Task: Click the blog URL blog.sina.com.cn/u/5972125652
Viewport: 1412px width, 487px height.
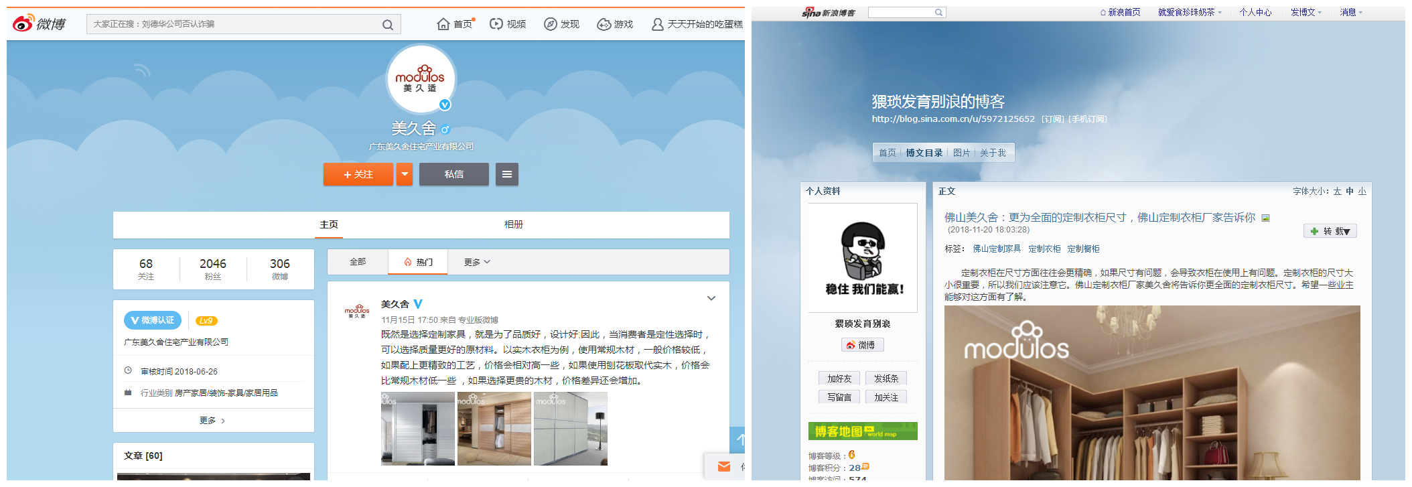Action: pos(953,119)
